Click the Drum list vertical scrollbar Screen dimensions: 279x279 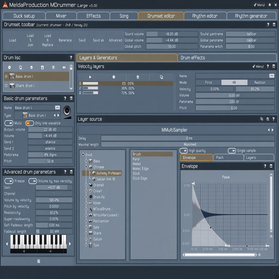pyautogui.click(x=71, y=77)
